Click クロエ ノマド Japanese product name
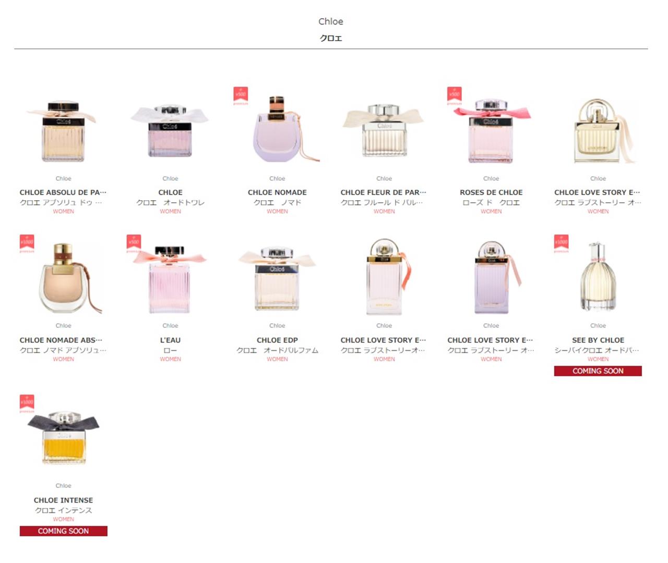This screenshot has height=563, width=668. (277, 202)
